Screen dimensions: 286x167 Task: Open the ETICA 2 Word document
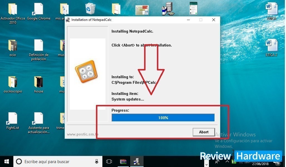[x=271, y=46]
